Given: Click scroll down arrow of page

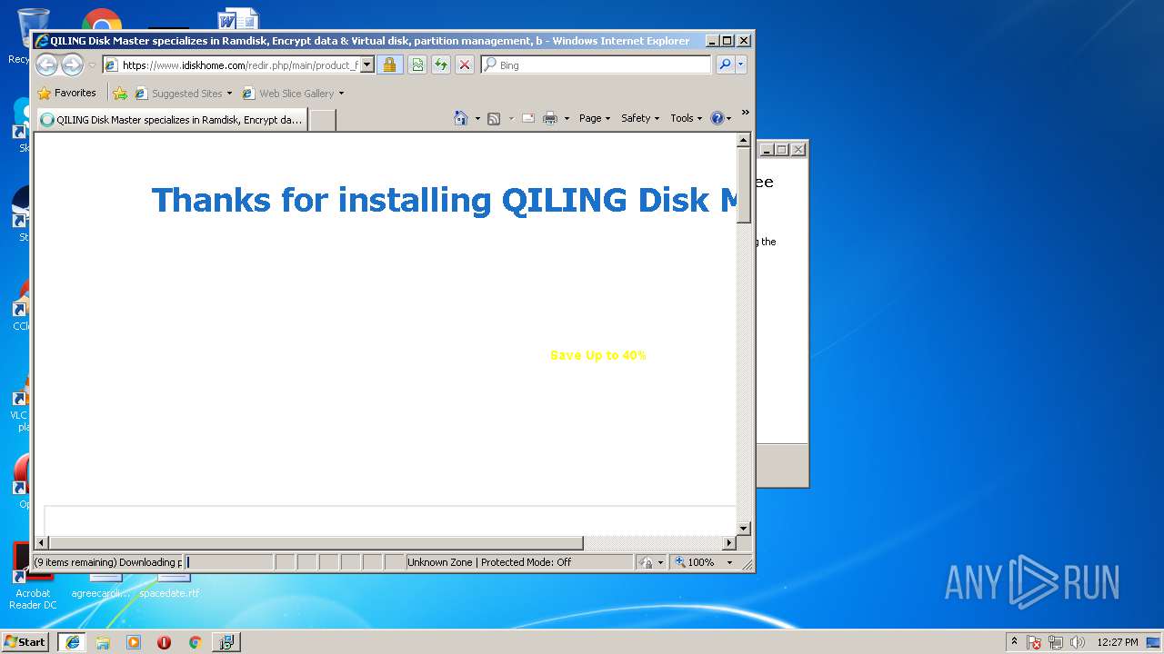Looking at the screenshot, I should pos(743,528).
